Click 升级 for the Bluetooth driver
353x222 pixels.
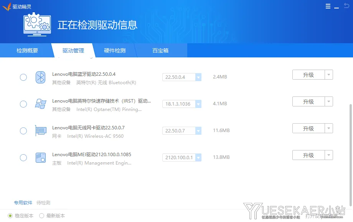[308, 75]
